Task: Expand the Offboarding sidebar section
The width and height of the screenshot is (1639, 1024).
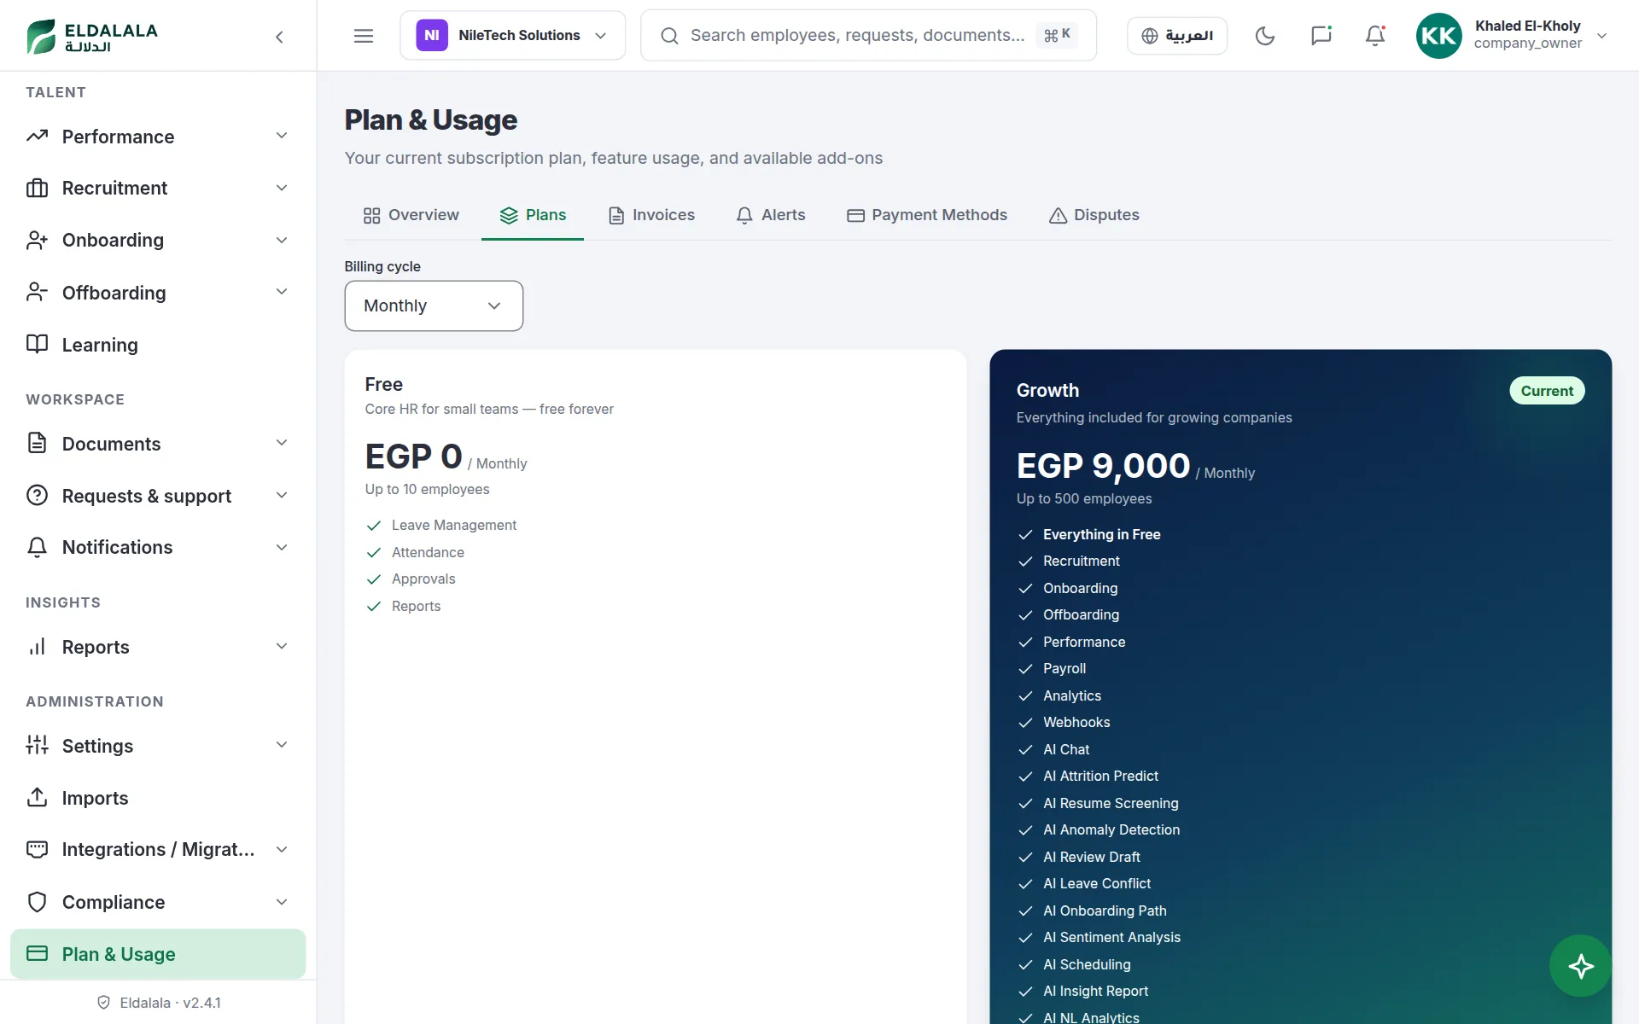Action: coord(158,293)
